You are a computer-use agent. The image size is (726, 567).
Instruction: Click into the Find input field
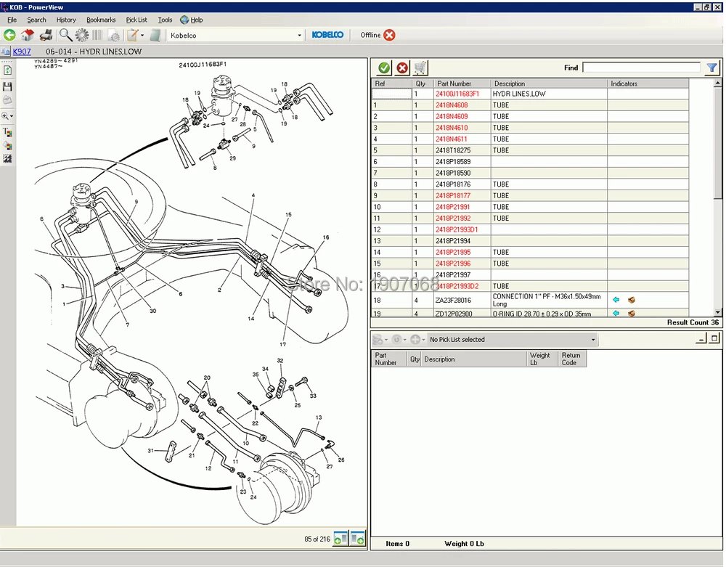[x=641, y=68]
